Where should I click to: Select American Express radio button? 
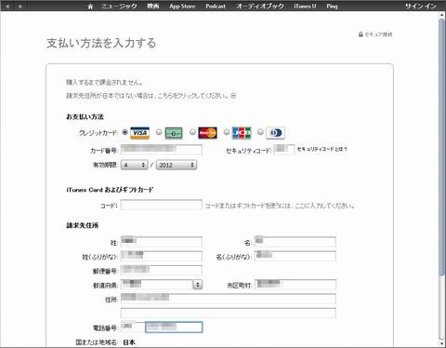[x=159, y=132]
